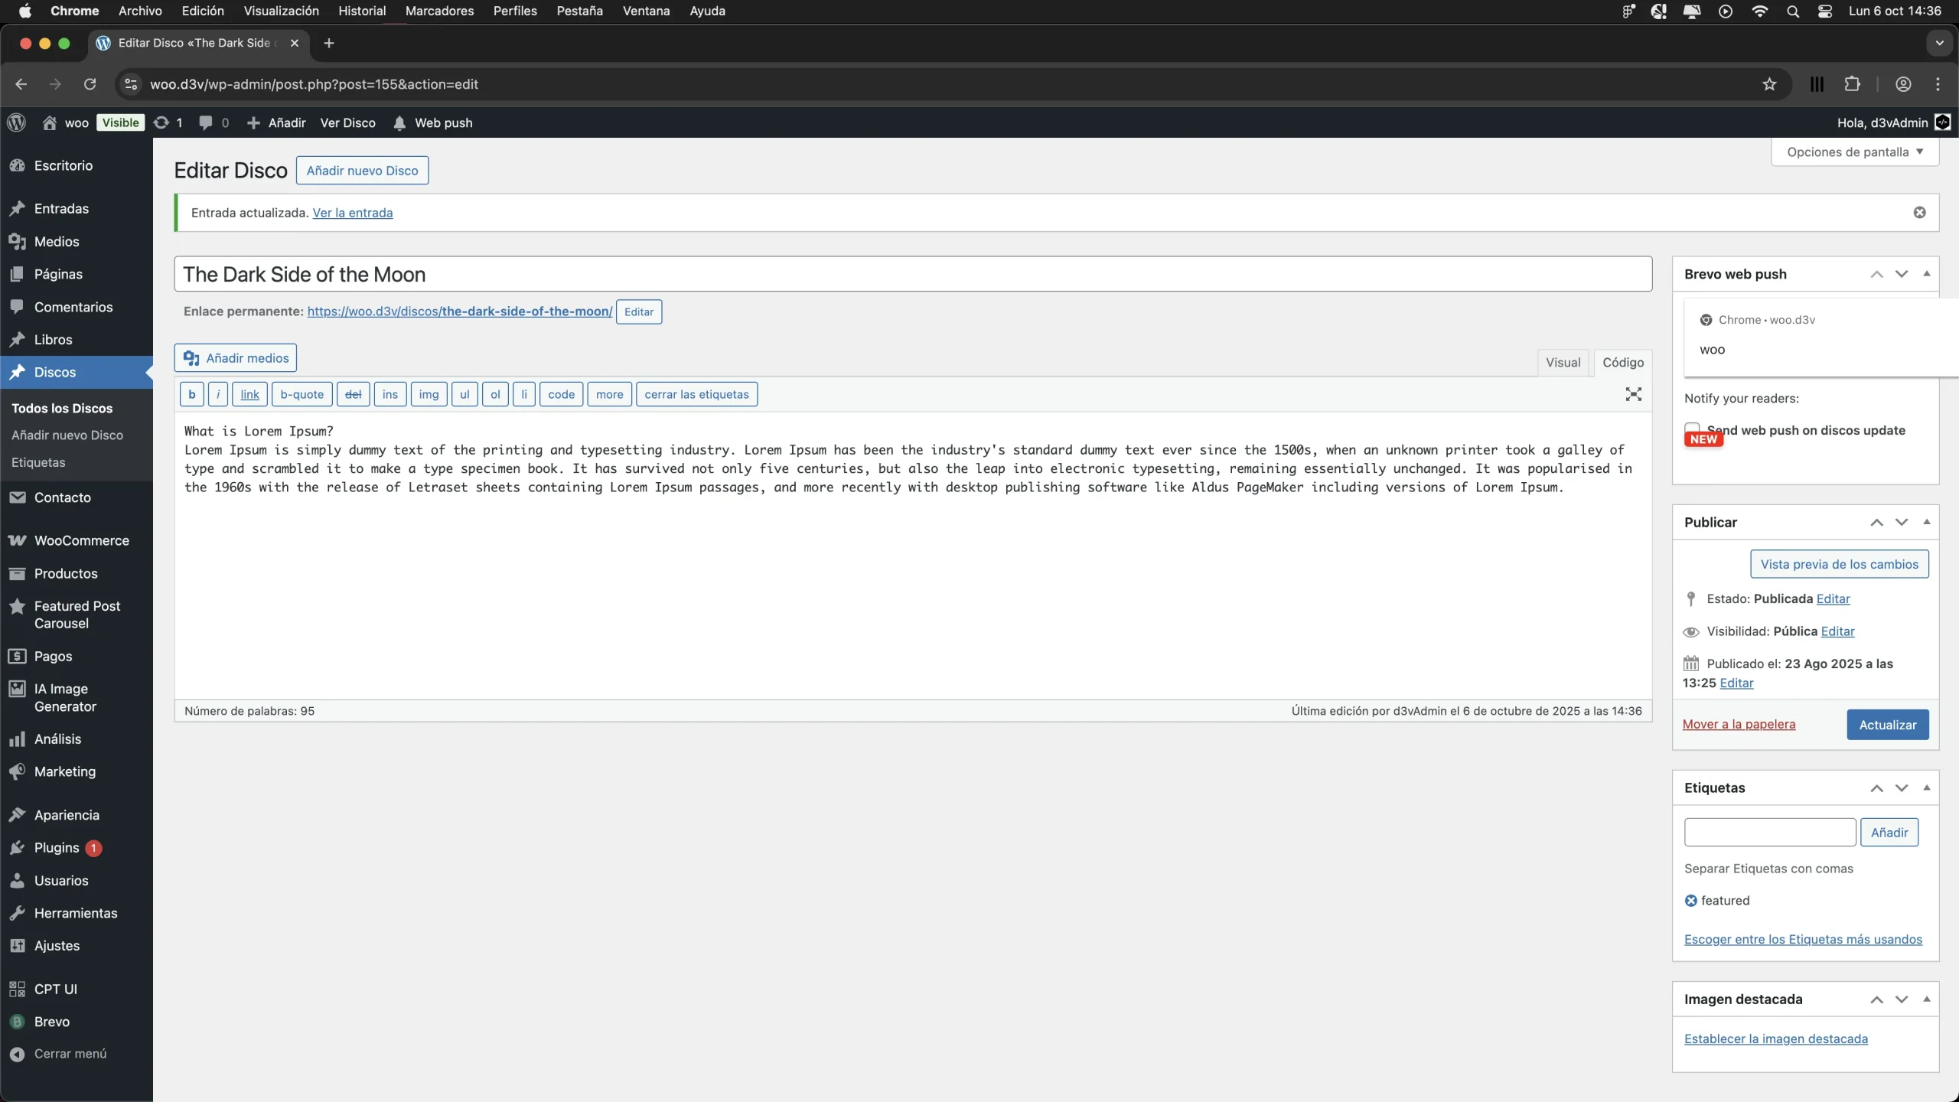The width and height of the screenshot is (1959, 1102).
Task: Switch to the Visual editor tab
Action: 1563,363
